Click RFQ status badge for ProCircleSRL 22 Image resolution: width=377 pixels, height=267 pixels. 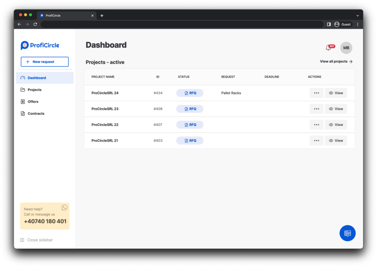pyautogui.click(x=190, y=125)
